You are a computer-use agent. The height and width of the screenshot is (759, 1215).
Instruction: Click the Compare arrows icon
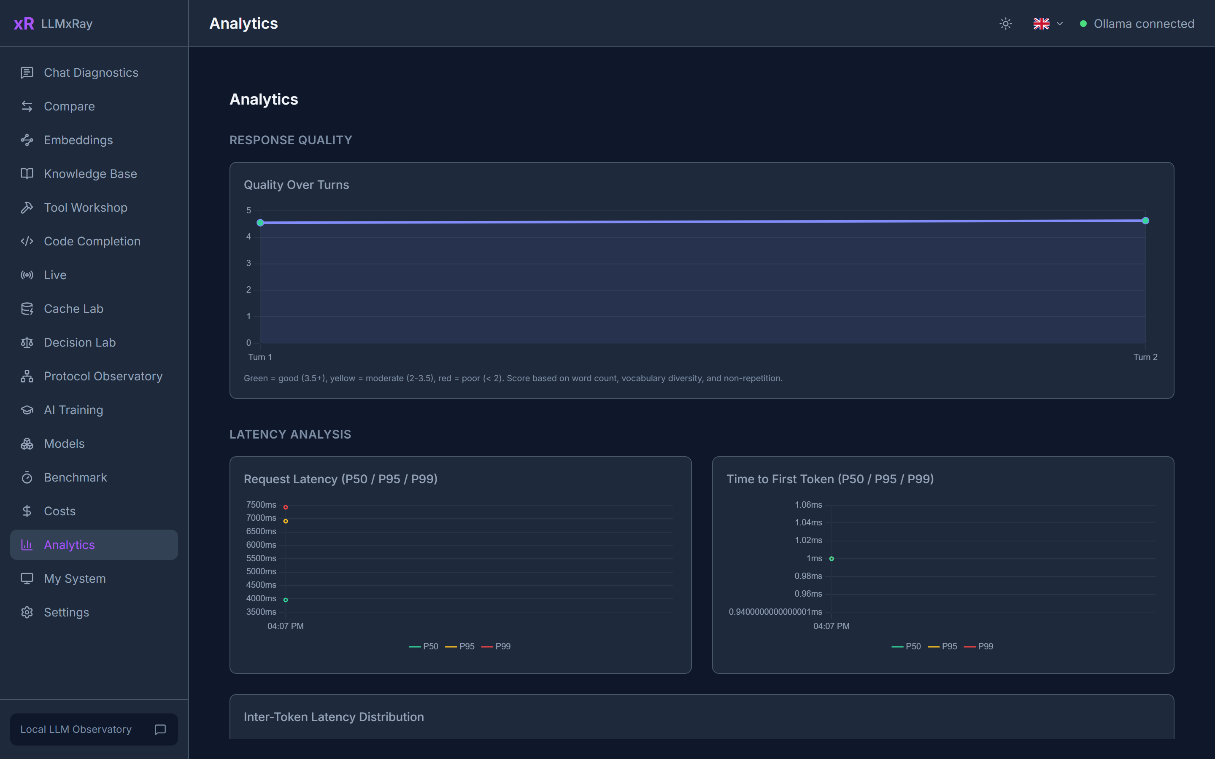click(27, 106)
